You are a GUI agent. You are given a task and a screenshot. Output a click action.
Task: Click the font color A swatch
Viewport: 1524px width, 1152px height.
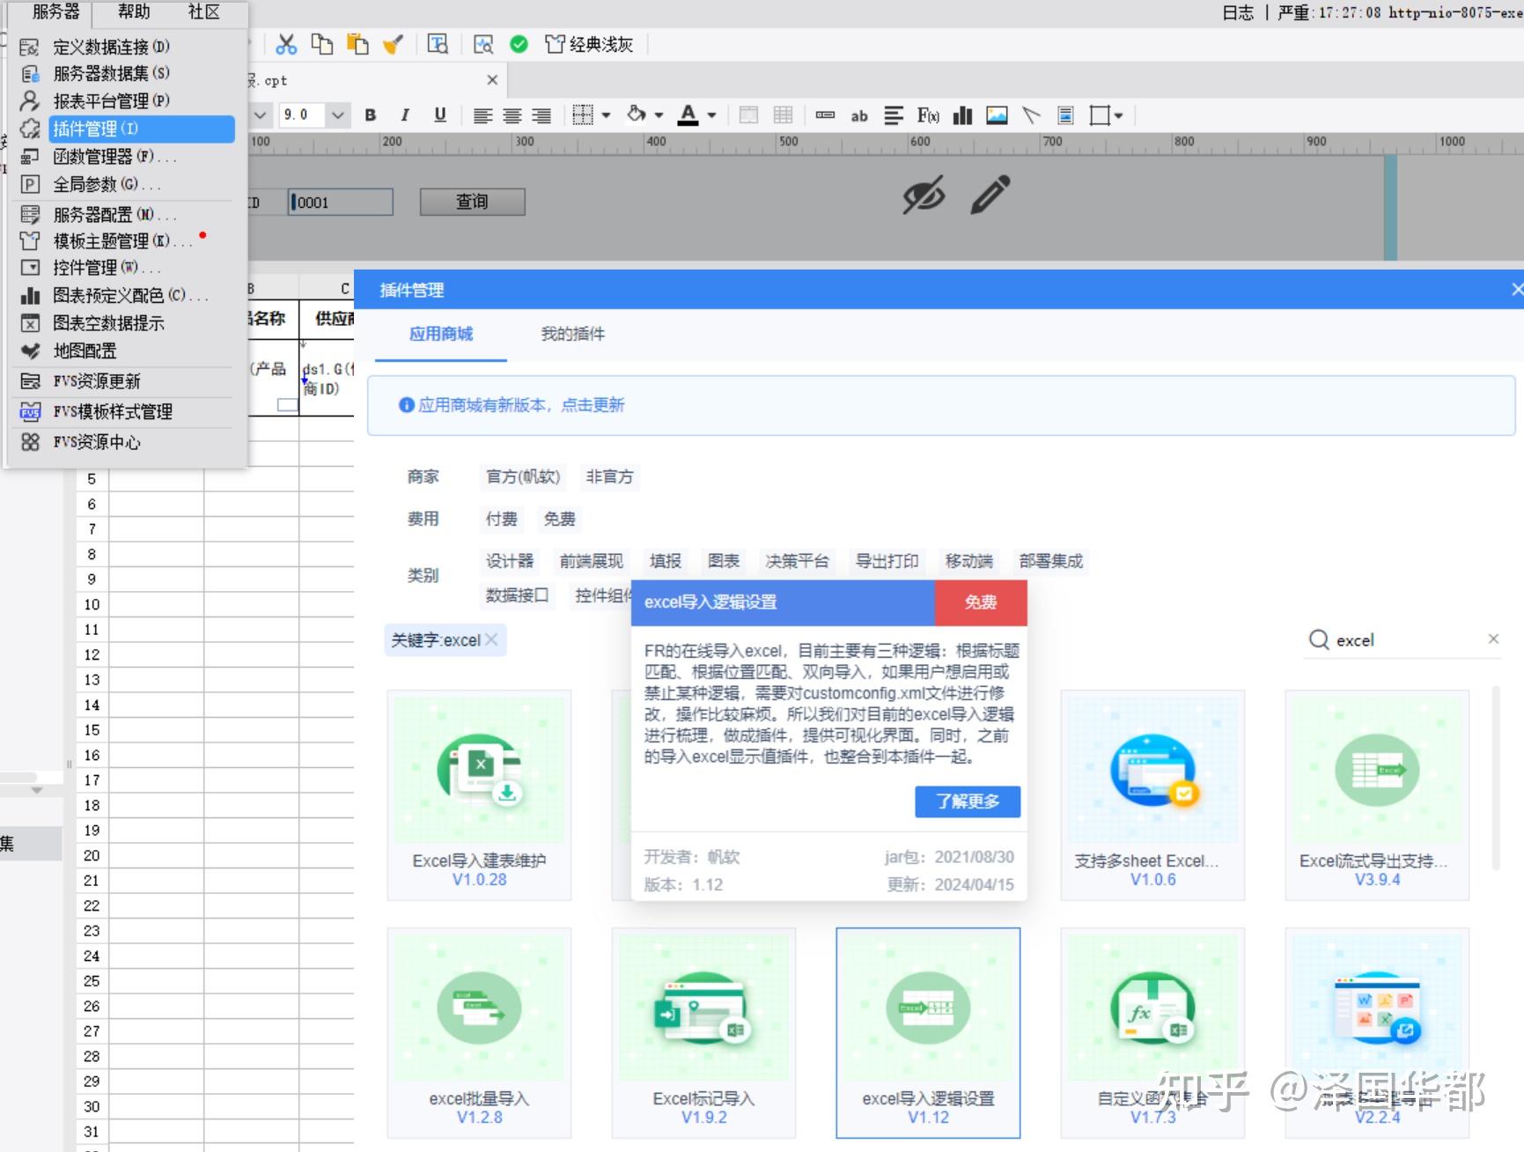pos(688,115)
